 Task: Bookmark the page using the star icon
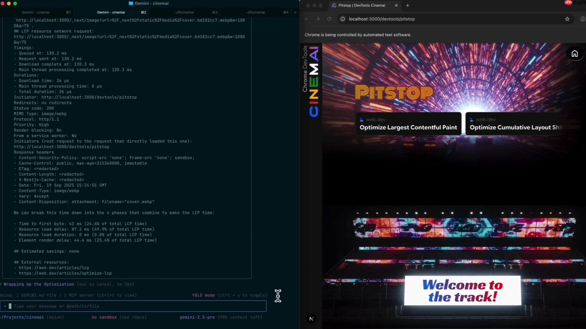pos(568,19)
